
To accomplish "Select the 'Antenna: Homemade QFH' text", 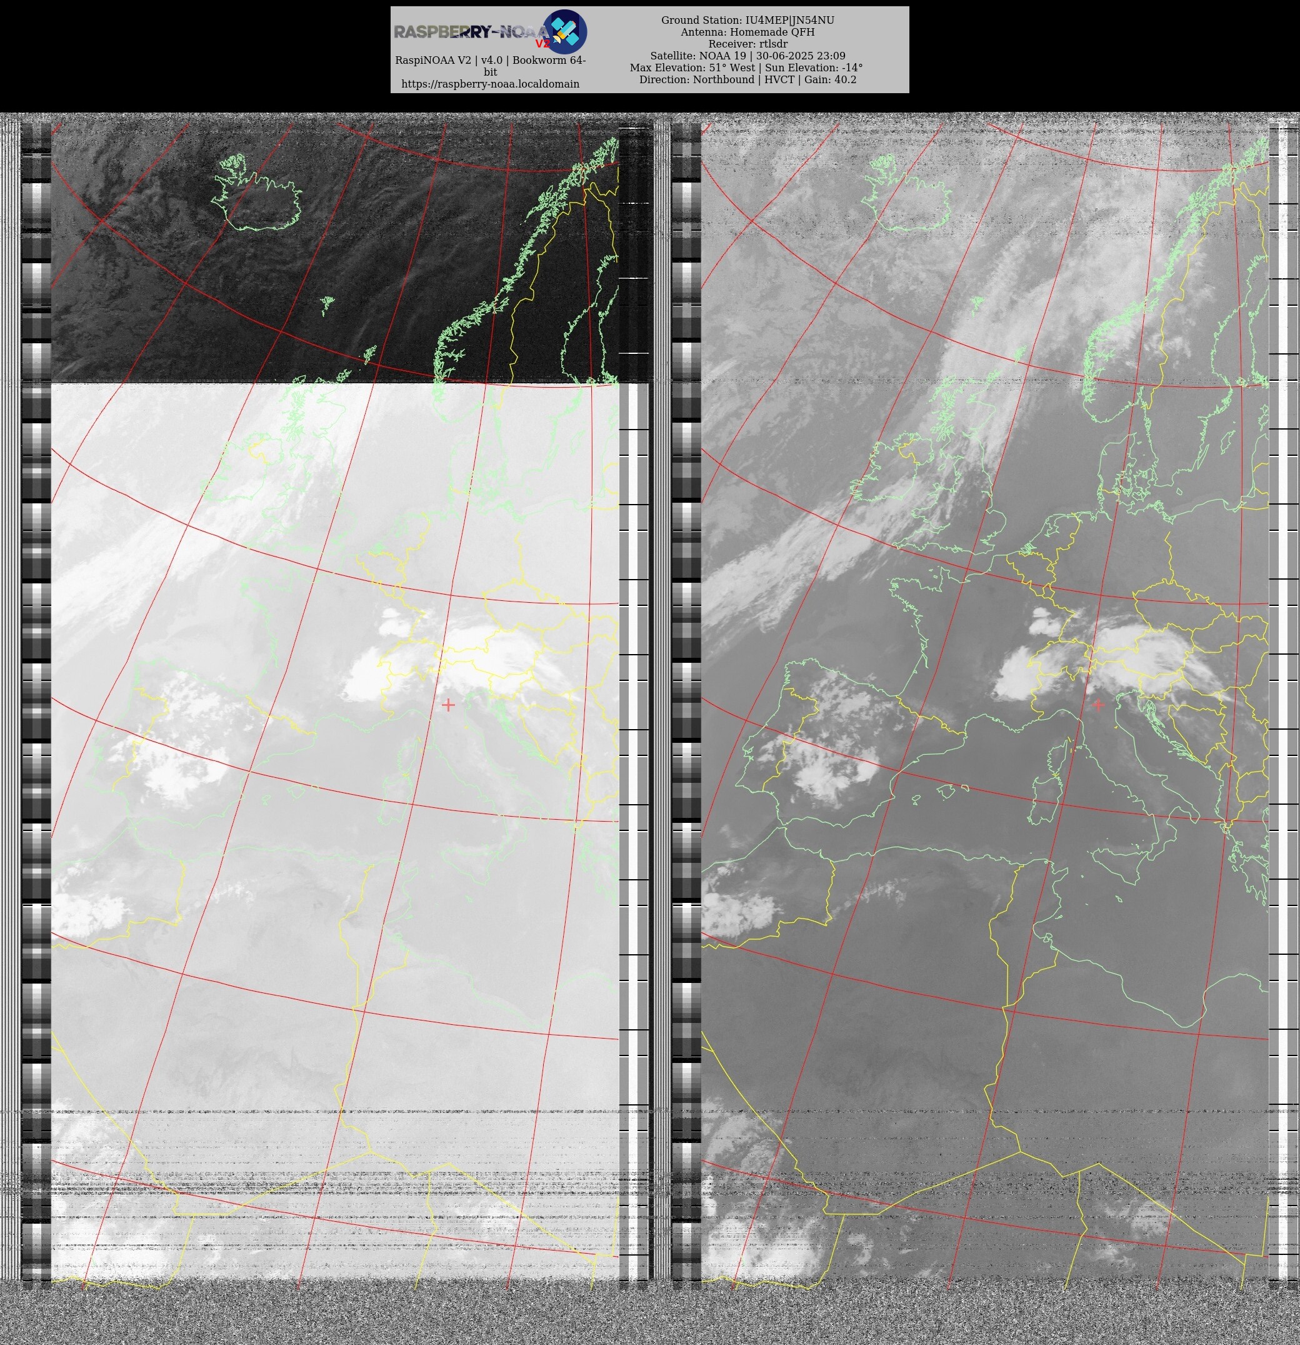I will 747,33.
